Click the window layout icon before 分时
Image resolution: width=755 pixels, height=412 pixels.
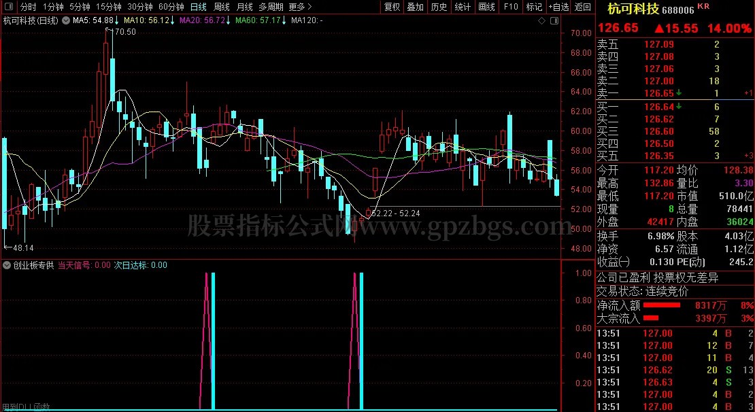[9, 7]
